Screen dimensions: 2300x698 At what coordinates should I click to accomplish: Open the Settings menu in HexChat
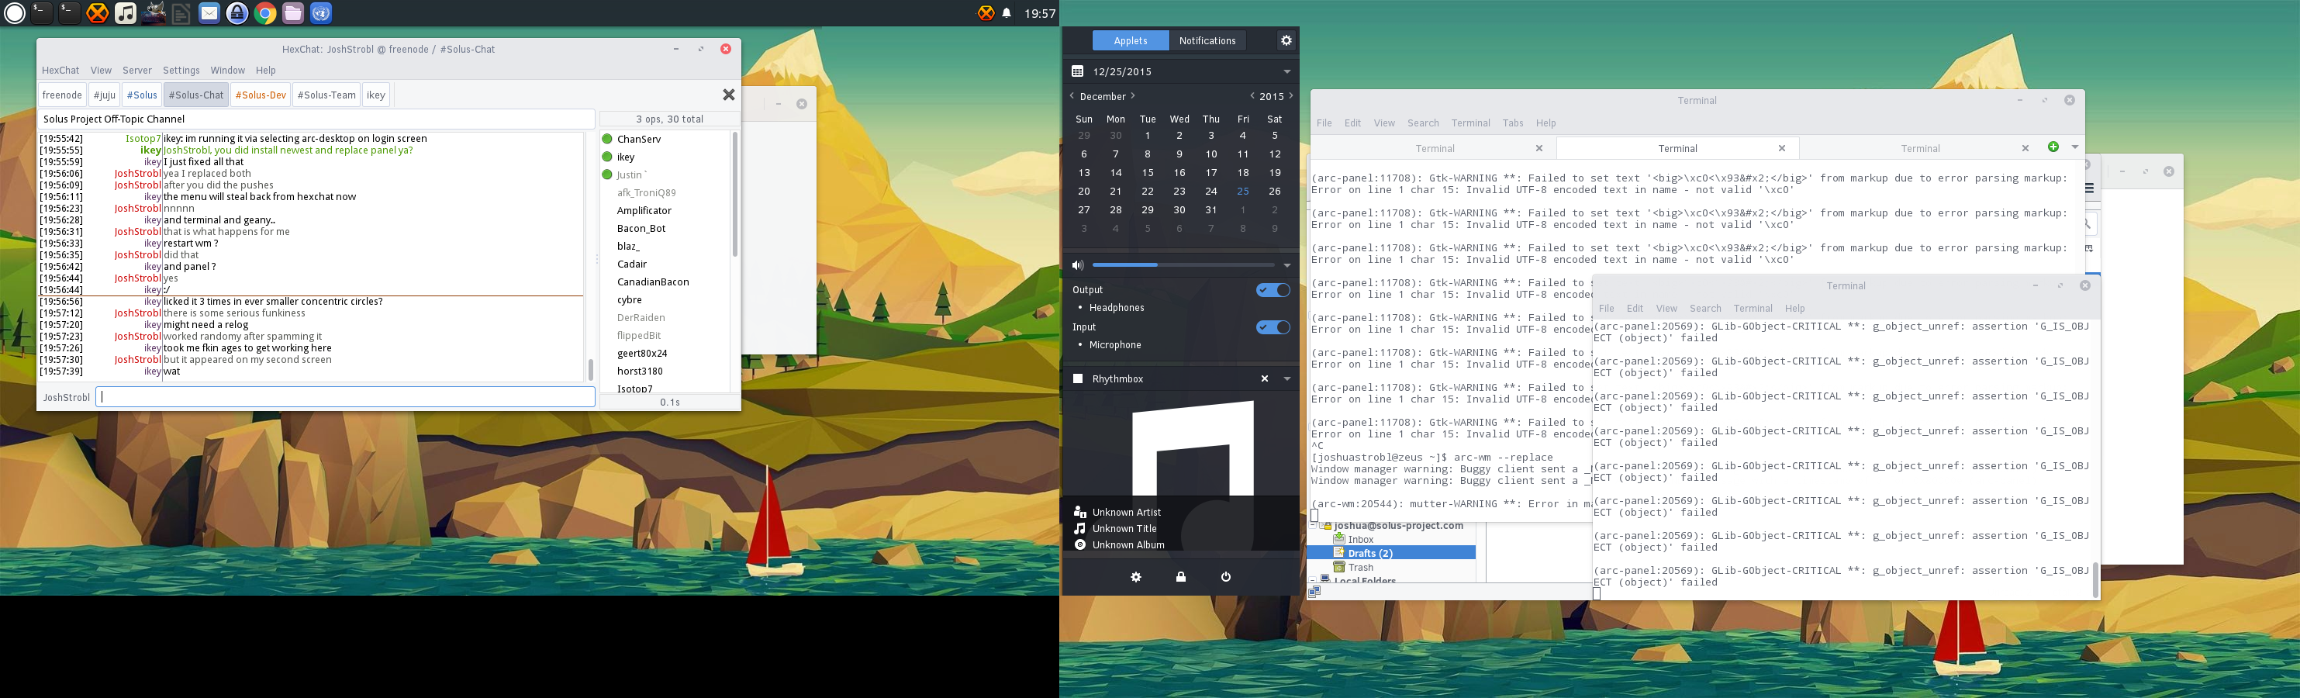(x=181, y=71)
